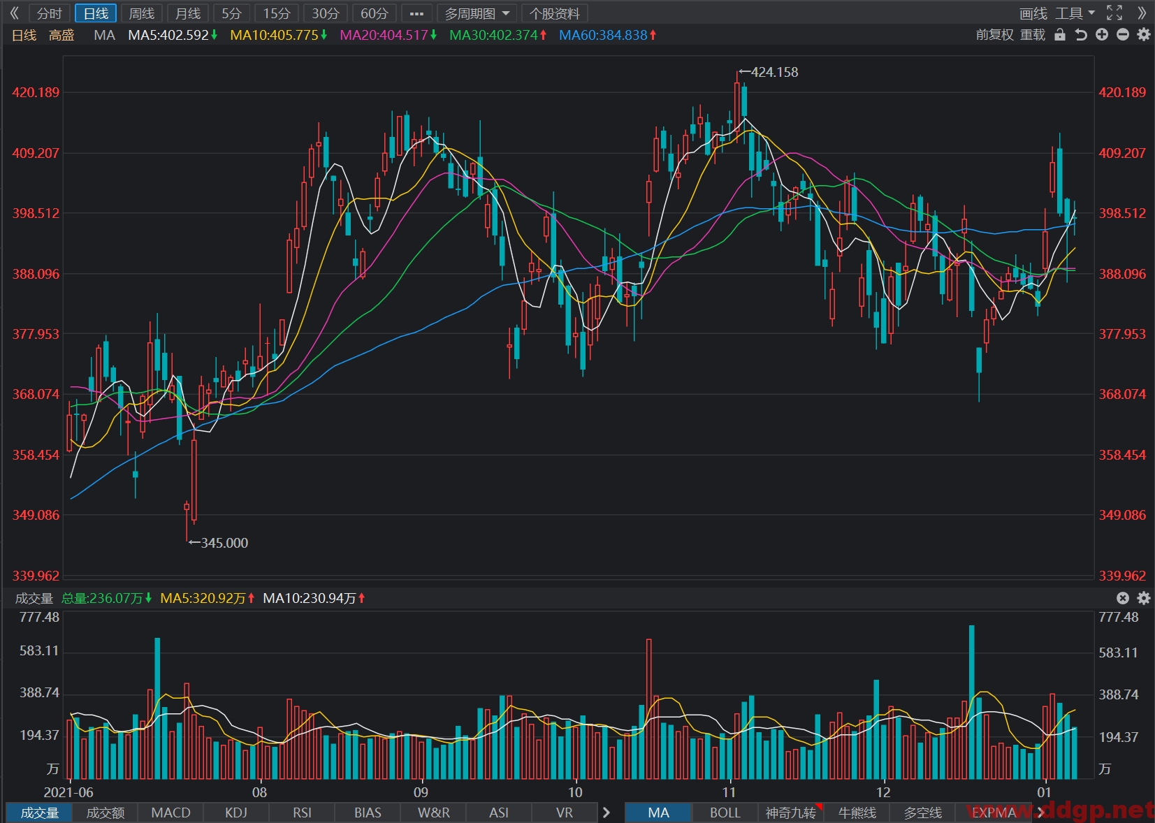1155x823 pixels.
Task: Expand the 多周期图 dropdown
Action: (x=477, y=13)
